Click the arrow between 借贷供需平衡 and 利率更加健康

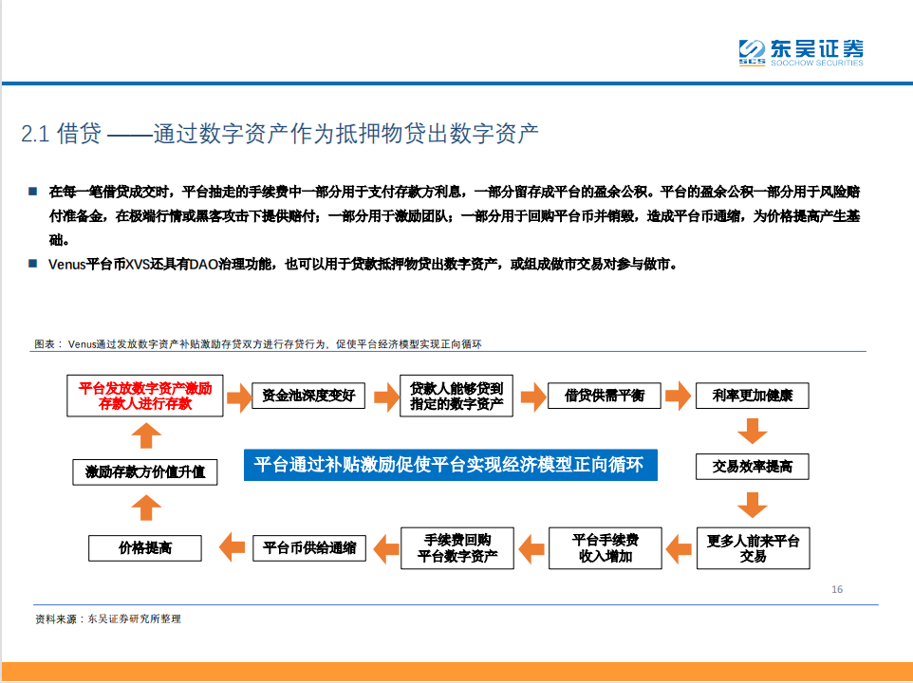[x=676, y=396]
